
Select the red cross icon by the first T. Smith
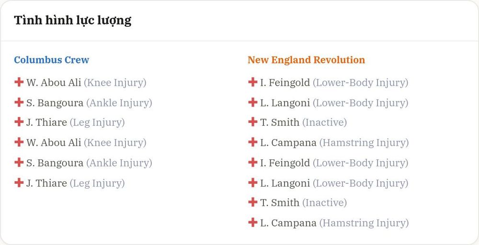[x=252, y=122]
